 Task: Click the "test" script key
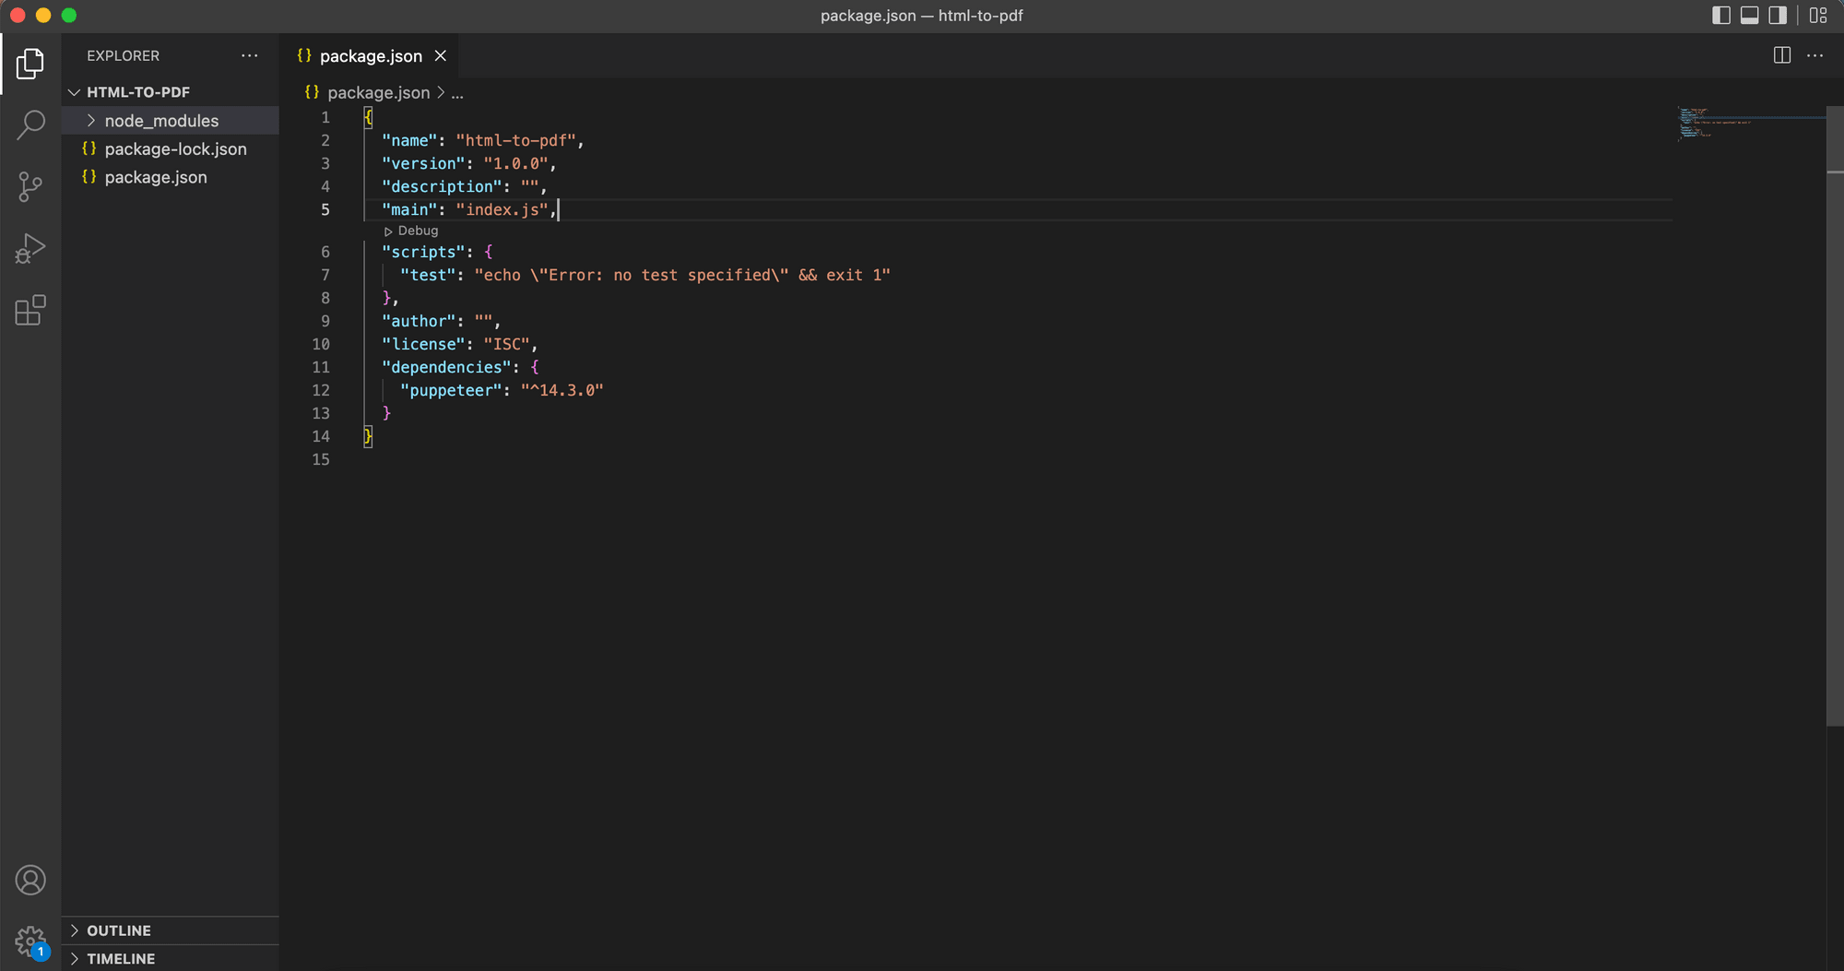428,275
